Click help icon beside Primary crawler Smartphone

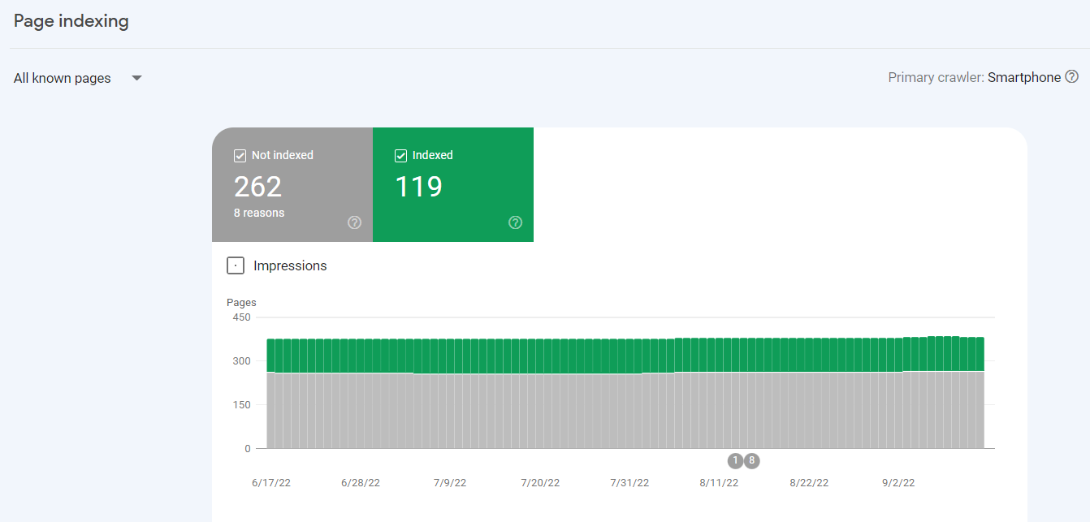1072,77
